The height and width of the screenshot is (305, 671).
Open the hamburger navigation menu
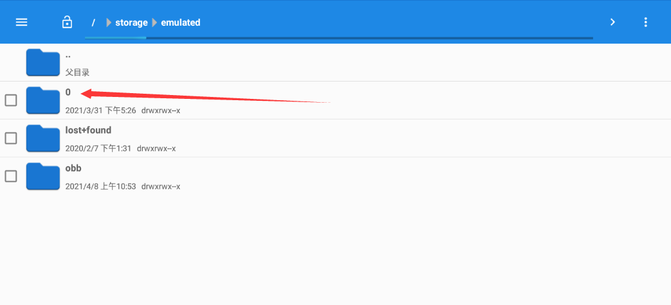click(21, 22)
